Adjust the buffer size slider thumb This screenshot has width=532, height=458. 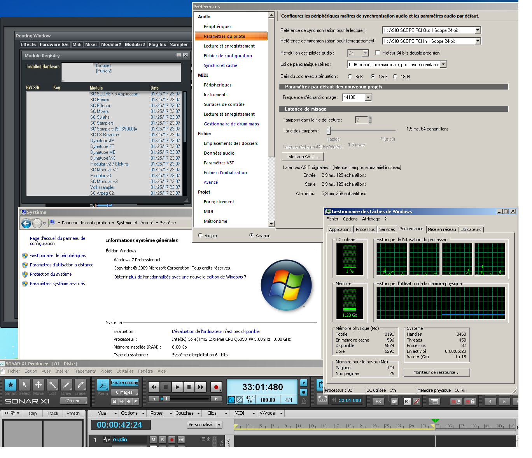[x=329, y=130]
